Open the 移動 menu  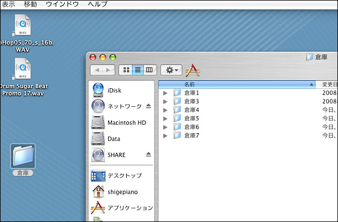click(30, 4)
